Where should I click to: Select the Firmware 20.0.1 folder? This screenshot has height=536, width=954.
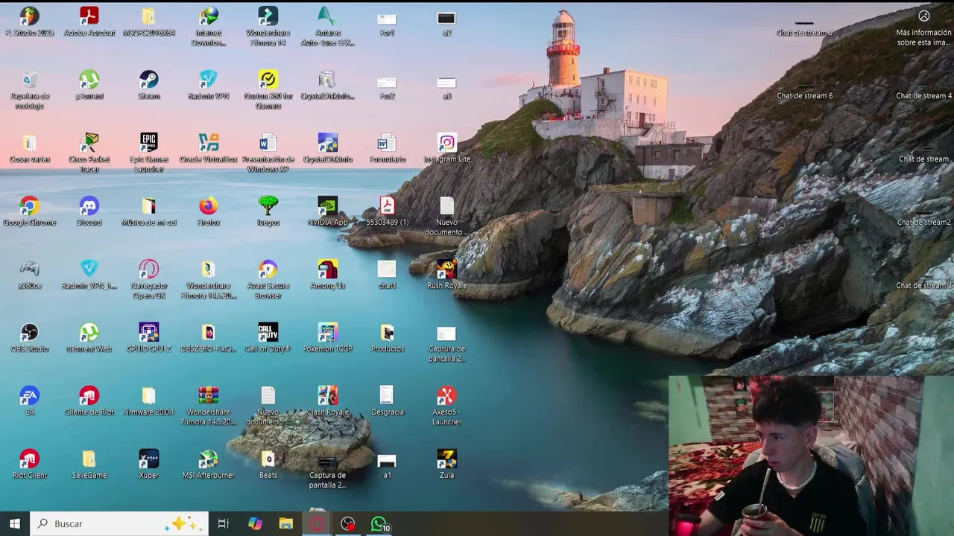149,401
